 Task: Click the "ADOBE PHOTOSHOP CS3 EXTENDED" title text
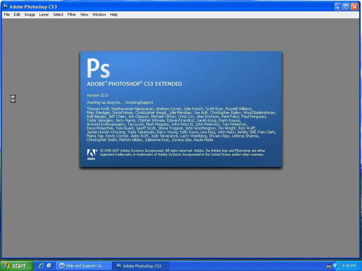pos(134,84)
